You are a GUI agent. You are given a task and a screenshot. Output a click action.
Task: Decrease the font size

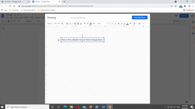[x=109, y=24]
